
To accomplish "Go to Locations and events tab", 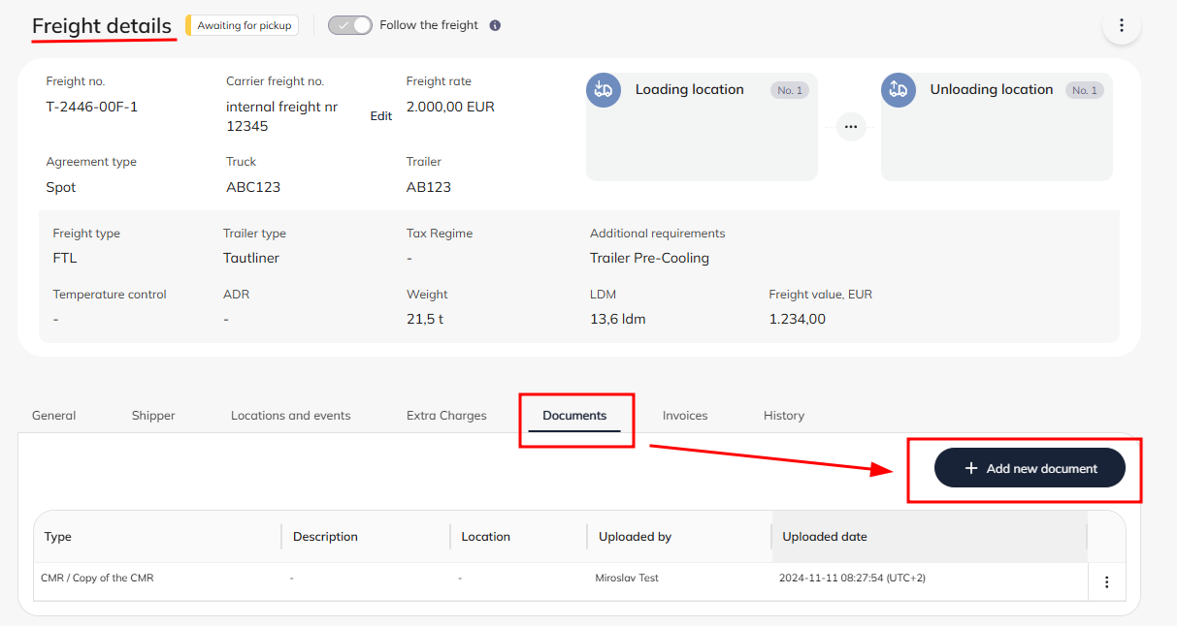I will 291,416.
